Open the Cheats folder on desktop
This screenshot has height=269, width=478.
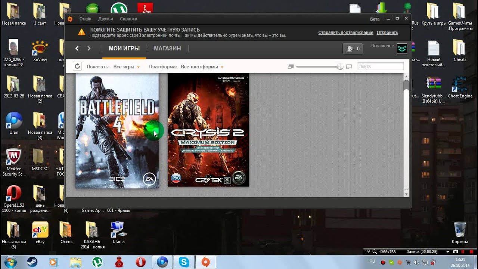460,51
